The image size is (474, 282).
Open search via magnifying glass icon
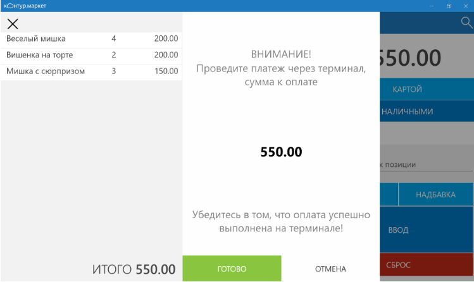tap(466, 23)
